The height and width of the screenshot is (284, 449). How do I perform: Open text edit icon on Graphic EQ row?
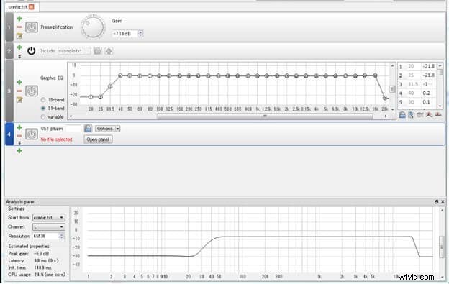[x=19, y=99]
